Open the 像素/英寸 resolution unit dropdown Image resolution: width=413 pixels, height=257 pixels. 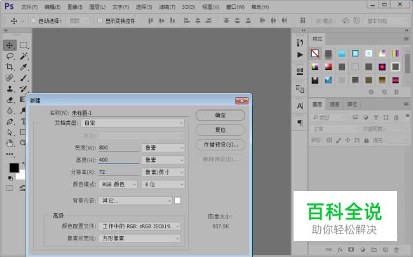point(163,172)
